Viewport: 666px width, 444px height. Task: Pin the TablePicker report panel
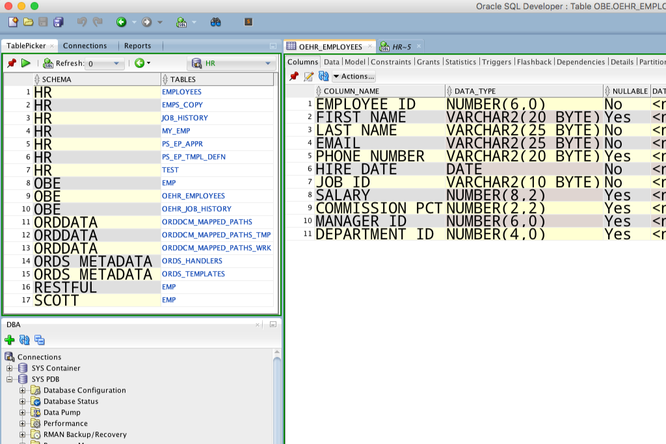[11, 63]
